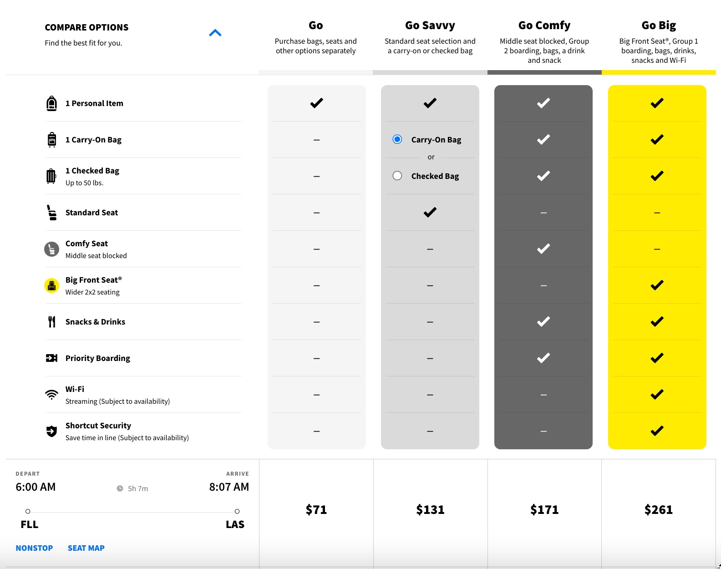Choose the Go Comfy fare at $171
The image size is (721, 569).
pyautogui.click(x=544, y=510)
